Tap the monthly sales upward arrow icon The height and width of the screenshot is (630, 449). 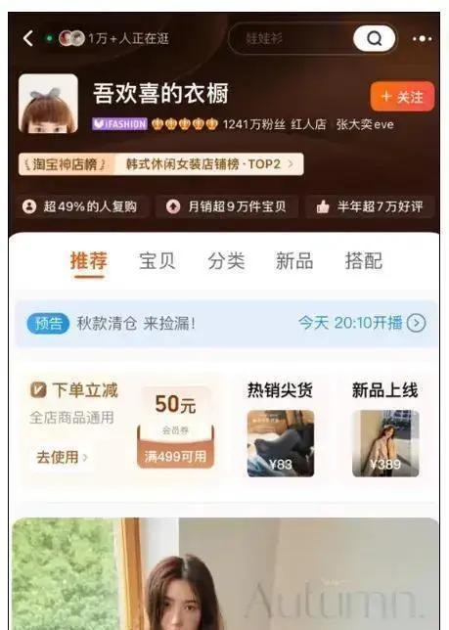[x=173, y=206]
